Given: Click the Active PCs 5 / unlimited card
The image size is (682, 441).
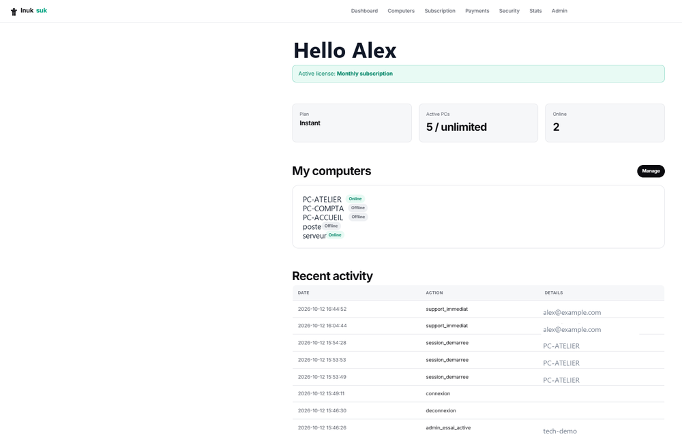Looking at the screenshot, I should [478, 123].
